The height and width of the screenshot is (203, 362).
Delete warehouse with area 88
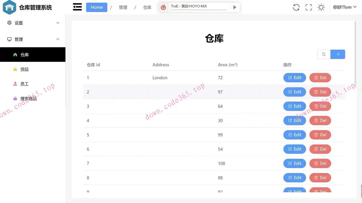pos(320,178)
